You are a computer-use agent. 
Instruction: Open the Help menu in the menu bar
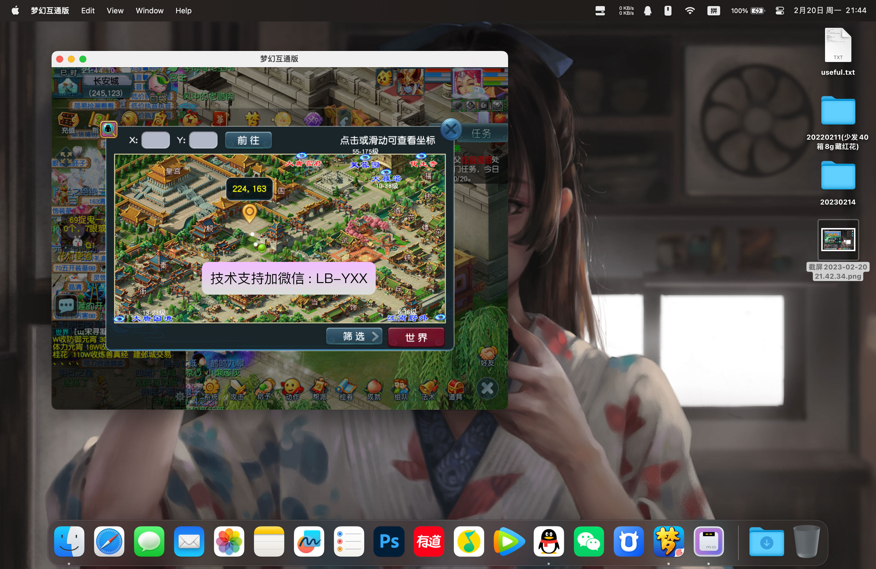(x=183, y=11)
